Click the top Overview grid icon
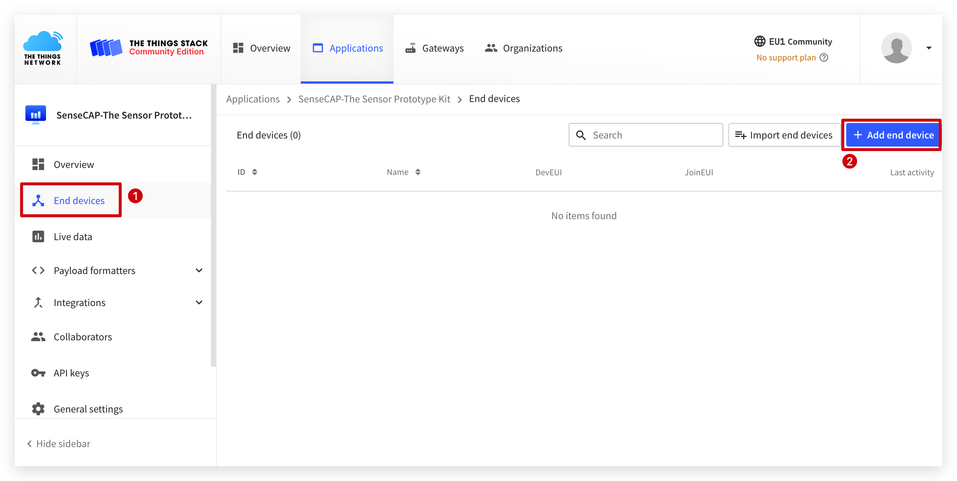 click(x=238, y=48)
